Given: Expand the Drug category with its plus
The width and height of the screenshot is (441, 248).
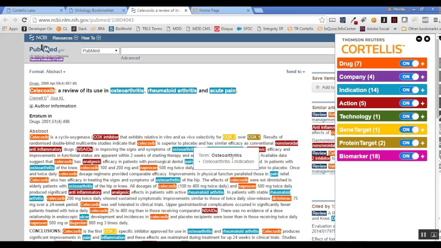Looking at the screenshot, I should point(423,63).
